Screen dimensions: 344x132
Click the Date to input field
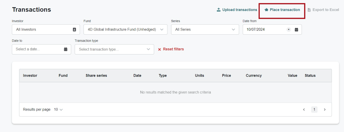[x=38, y=49]
